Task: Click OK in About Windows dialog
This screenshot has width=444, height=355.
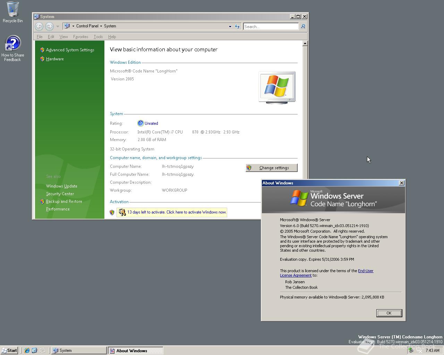Action: [389, 313]
